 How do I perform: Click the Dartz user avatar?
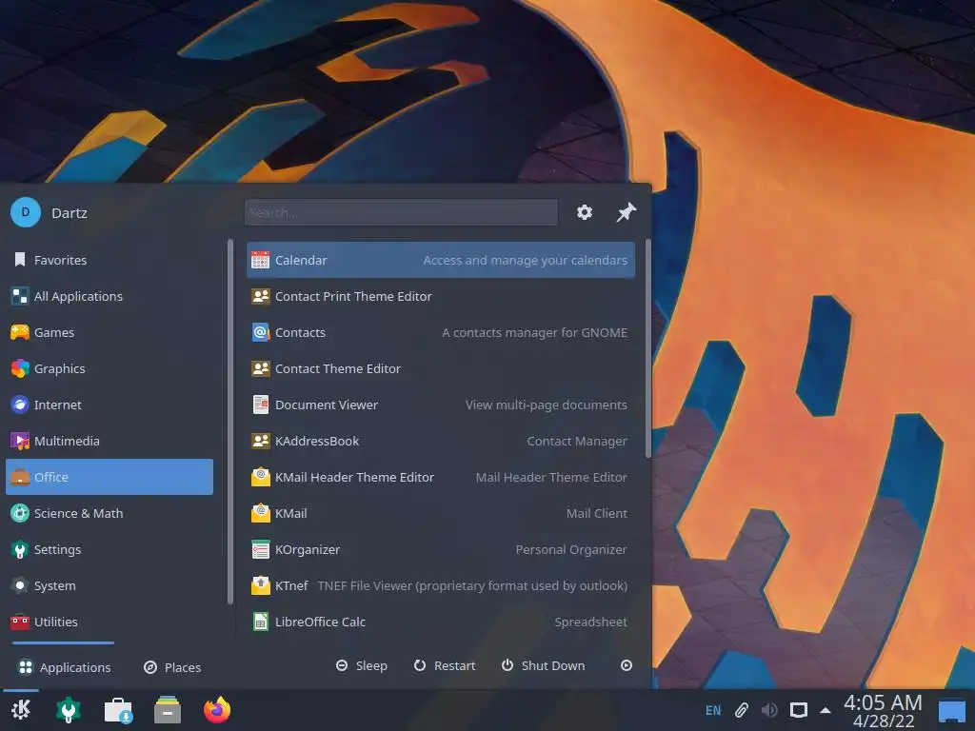pyautogui.click(x=26, y=212)
